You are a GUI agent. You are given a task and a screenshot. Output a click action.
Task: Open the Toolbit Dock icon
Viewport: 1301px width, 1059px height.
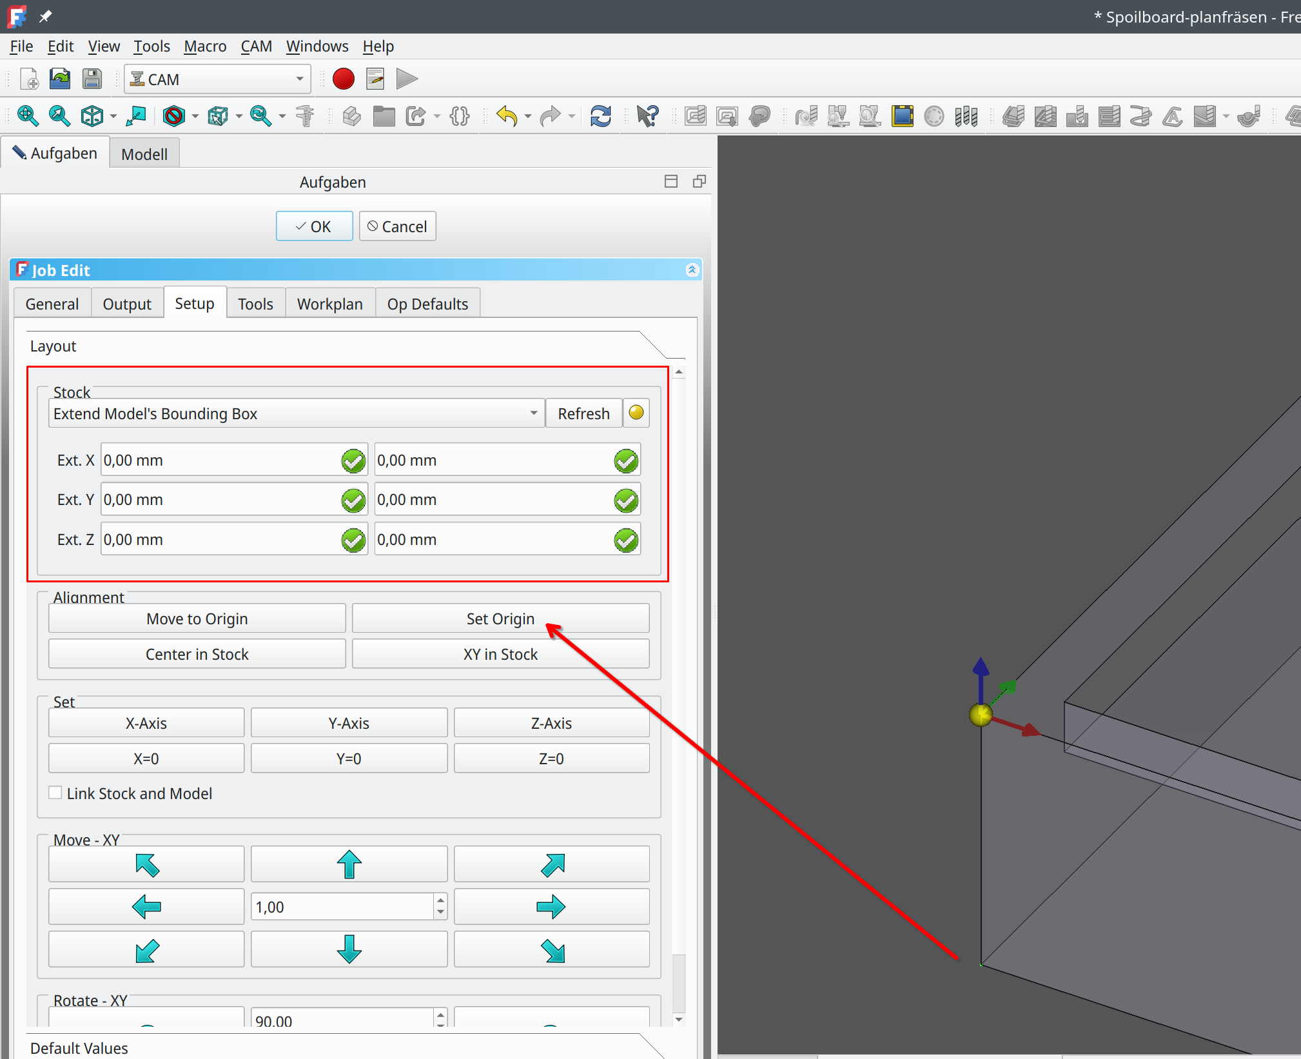tap(966, 116)
